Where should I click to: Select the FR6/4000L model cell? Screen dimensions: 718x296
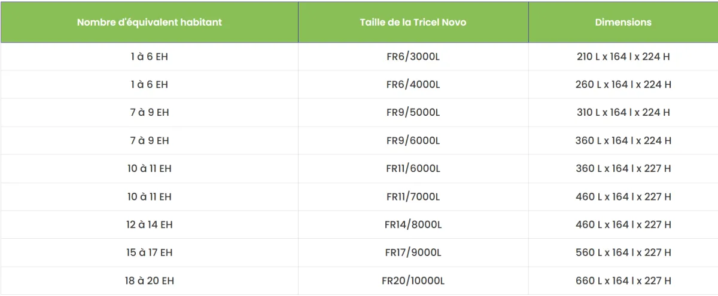pos(413,85)
